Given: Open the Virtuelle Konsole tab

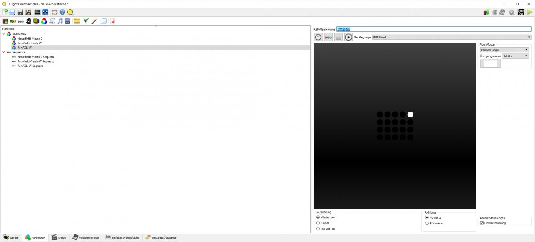Looking at the screenshot, I should click(x=86, y=237).
